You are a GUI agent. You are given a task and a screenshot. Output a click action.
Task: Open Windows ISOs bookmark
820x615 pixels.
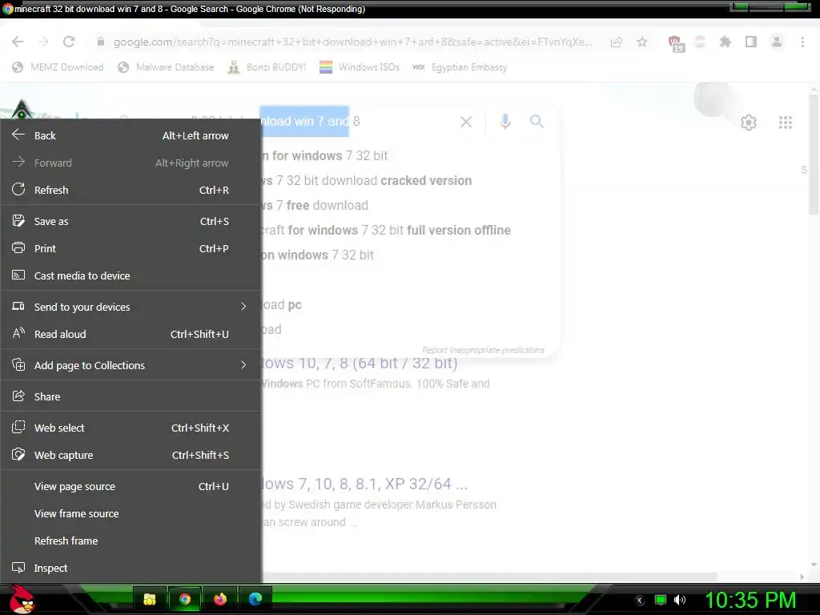point(360,67)
